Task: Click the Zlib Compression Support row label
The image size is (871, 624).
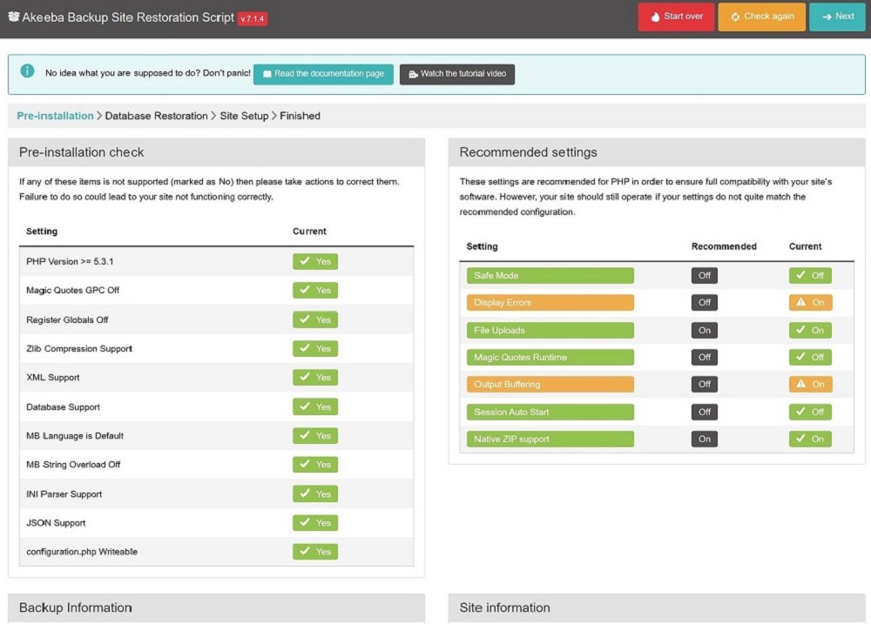Action: pos(79,349)
